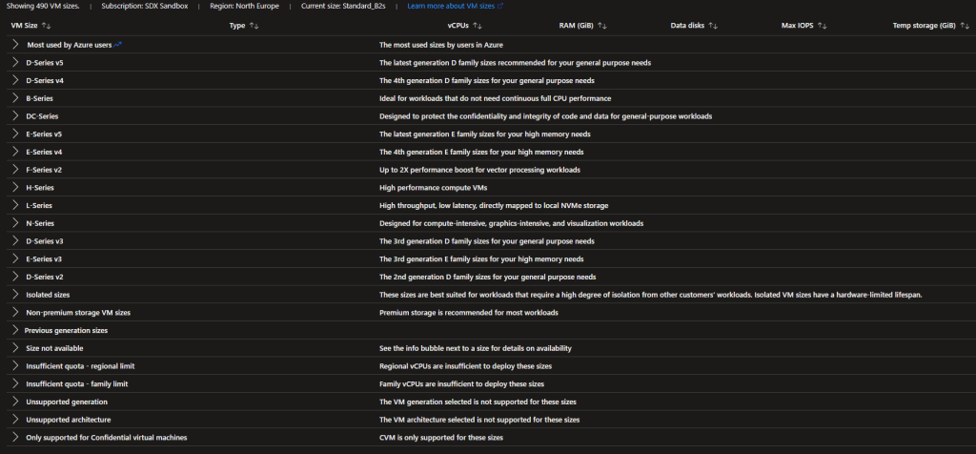
Task: Expand the DC-Series chevron
Action: point(15,116)
